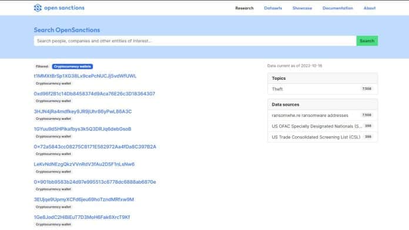Click Cryptocurrency wallet tag under 3HJN4jRa4

click(x=53, y=119)
